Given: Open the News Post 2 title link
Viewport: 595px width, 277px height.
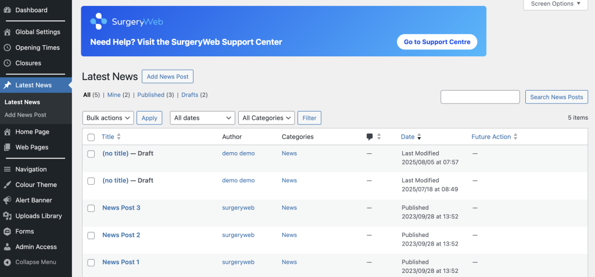Looking at the screenshot, I should [121, 235].
